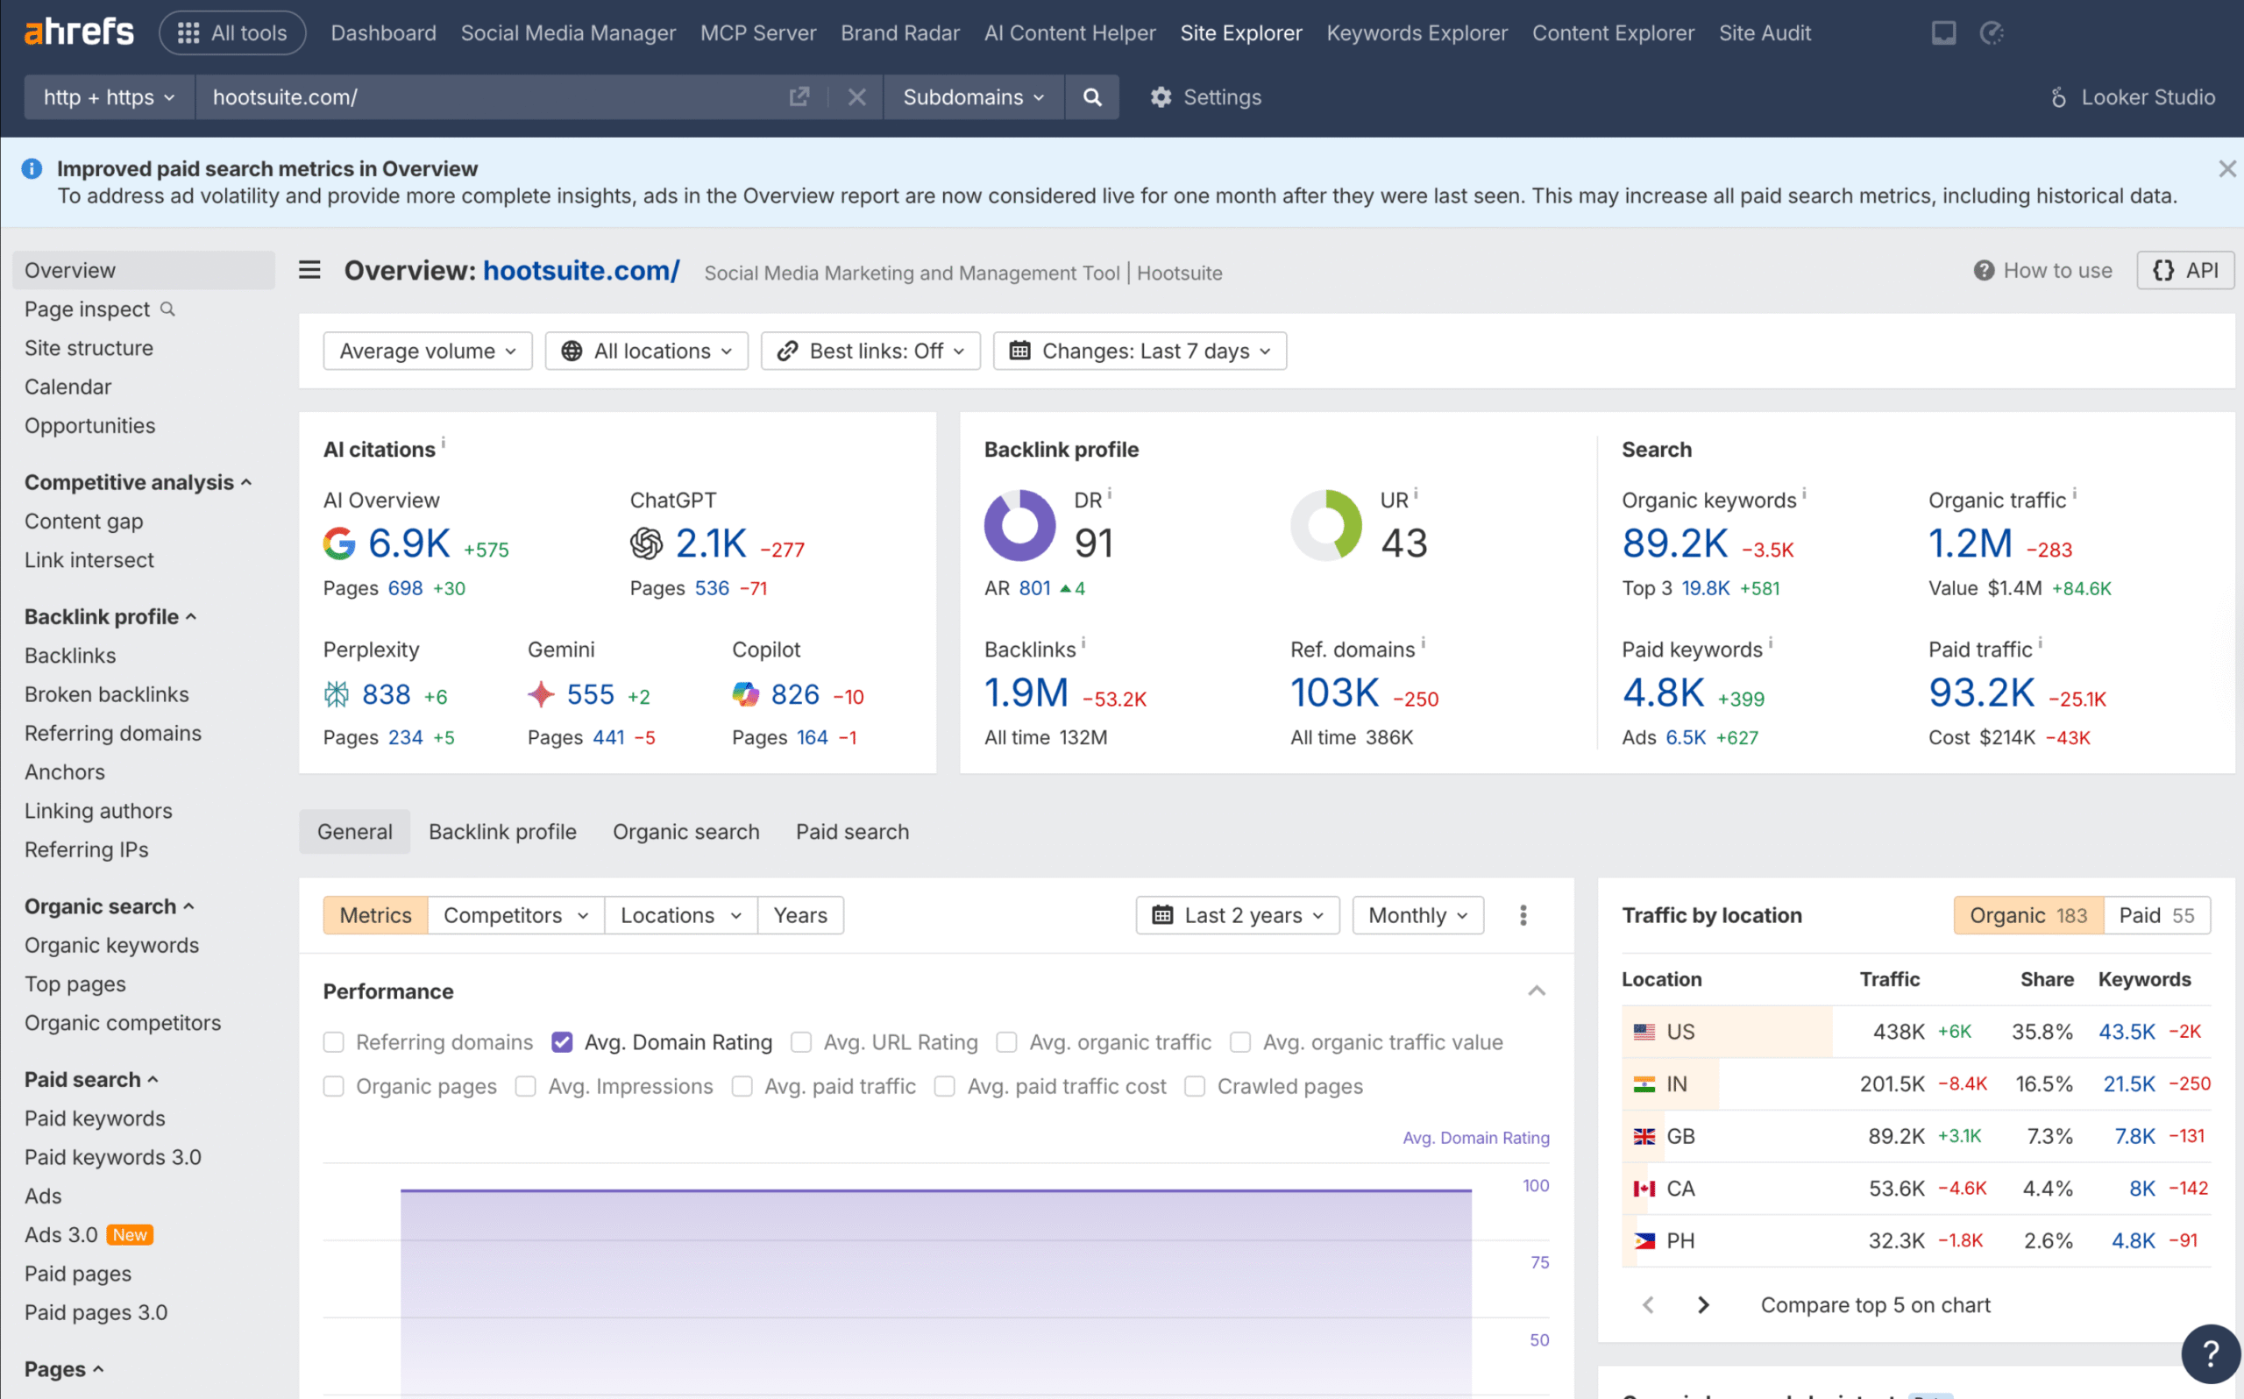2244x1399 pixels.
Task: Click the search magnifier icon in URL bar
Action: coord(1091,97)
